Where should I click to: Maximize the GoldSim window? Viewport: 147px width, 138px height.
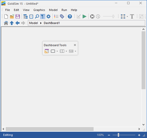pos(128,3)
